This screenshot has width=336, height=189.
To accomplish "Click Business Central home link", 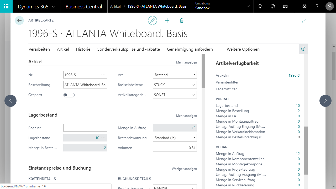I will (x=84, y=7).
